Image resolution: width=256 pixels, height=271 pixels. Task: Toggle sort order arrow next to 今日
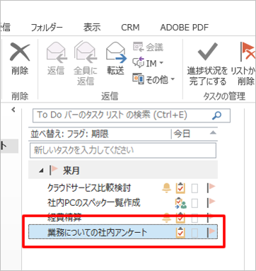[x=213, y=133]
